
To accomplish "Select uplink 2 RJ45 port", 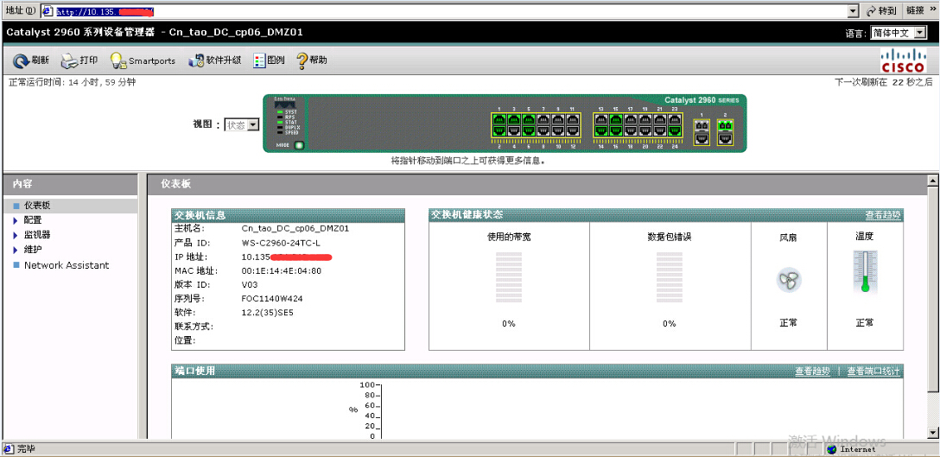I will point(726,138).
